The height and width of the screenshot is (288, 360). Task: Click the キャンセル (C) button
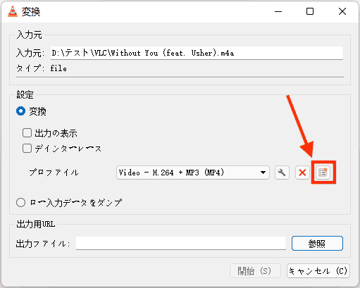point(318,271)
